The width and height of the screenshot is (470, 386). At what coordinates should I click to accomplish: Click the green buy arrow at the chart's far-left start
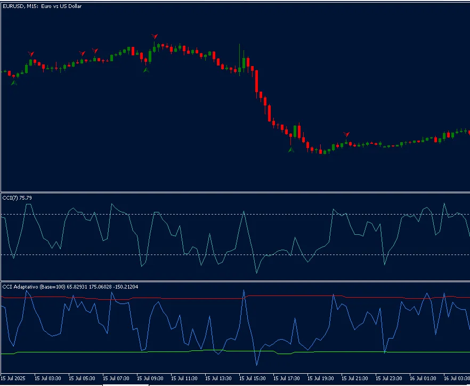(14, 82)
